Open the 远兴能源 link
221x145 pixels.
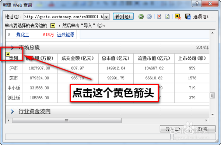click(x=66, y=35)
